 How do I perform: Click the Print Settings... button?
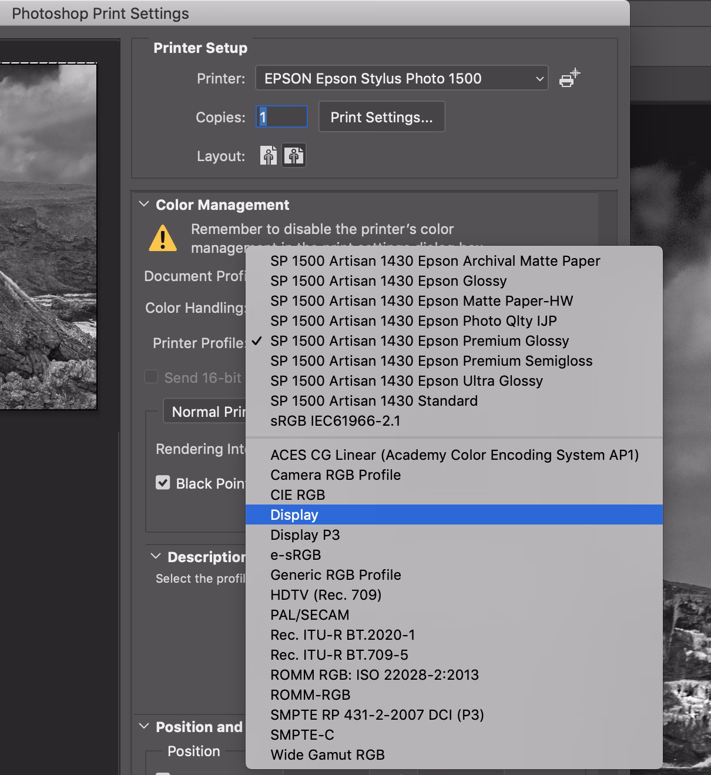(381, 116)
